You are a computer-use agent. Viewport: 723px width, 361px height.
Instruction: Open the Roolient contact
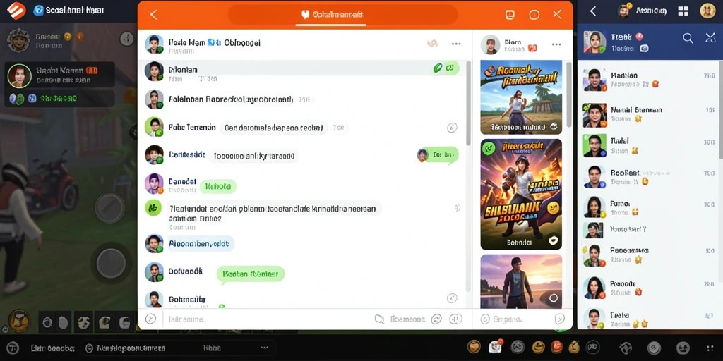pyautogui.click(x=650, y=177)
